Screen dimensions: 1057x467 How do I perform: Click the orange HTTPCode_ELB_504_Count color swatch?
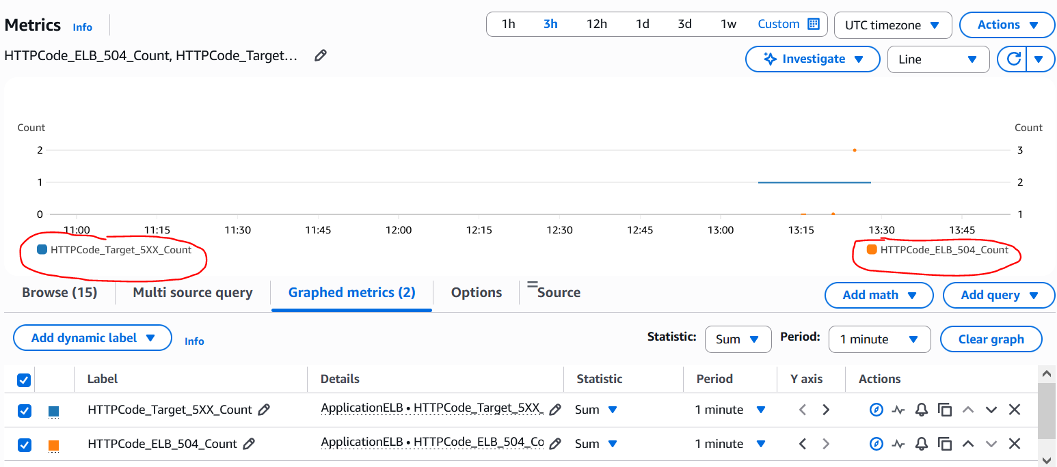tap(54, 445)
